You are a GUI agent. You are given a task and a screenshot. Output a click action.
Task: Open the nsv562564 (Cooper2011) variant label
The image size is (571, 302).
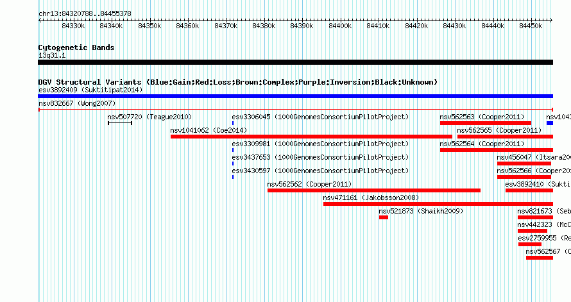coord(482,144)
